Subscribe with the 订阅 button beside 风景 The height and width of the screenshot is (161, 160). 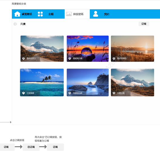pos(144,24)
